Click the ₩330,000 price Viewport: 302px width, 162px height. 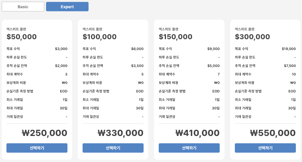[121, 133]
